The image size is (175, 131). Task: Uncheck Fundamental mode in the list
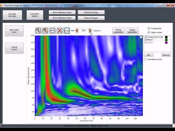point(146,37)
